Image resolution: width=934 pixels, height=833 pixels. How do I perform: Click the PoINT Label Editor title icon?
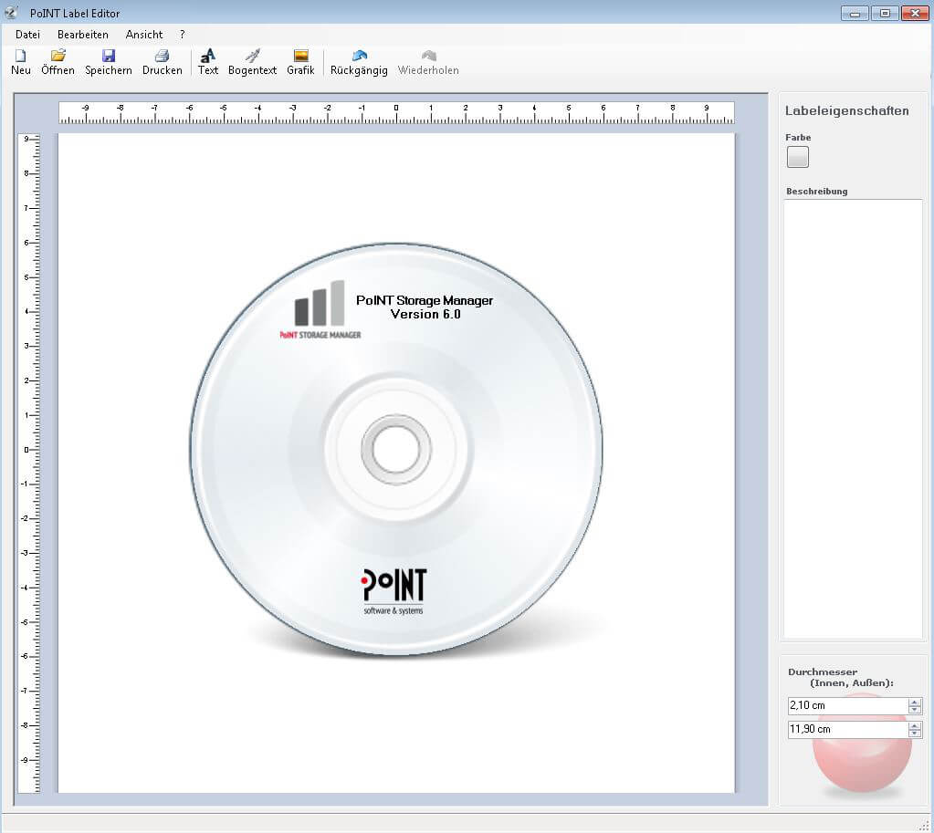tap(11, 13)
